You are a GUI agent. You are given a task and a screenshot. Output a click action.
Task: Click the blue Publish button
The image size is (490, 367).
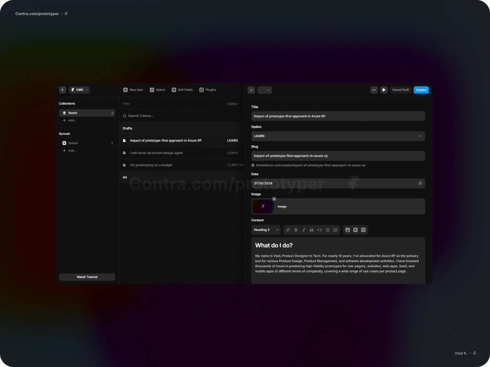[x=421, y=90]
